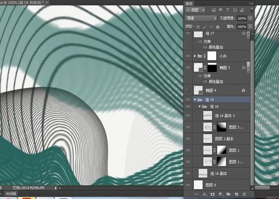Collapse 组 18 group triangle
The image size is (279, 199).
pyautogui.click(x=199, y=106)
